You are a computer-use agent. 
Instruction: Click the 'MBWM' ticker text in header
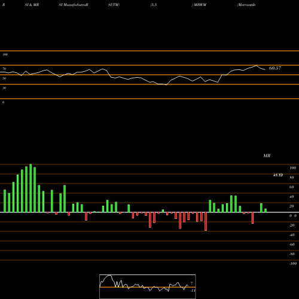pos(200,5)
